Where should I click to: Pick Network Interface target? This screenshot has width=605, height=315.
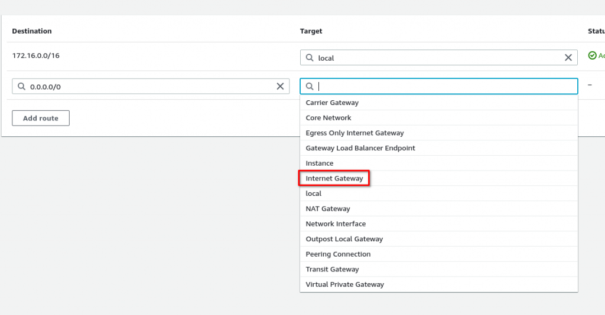point(336,224)
